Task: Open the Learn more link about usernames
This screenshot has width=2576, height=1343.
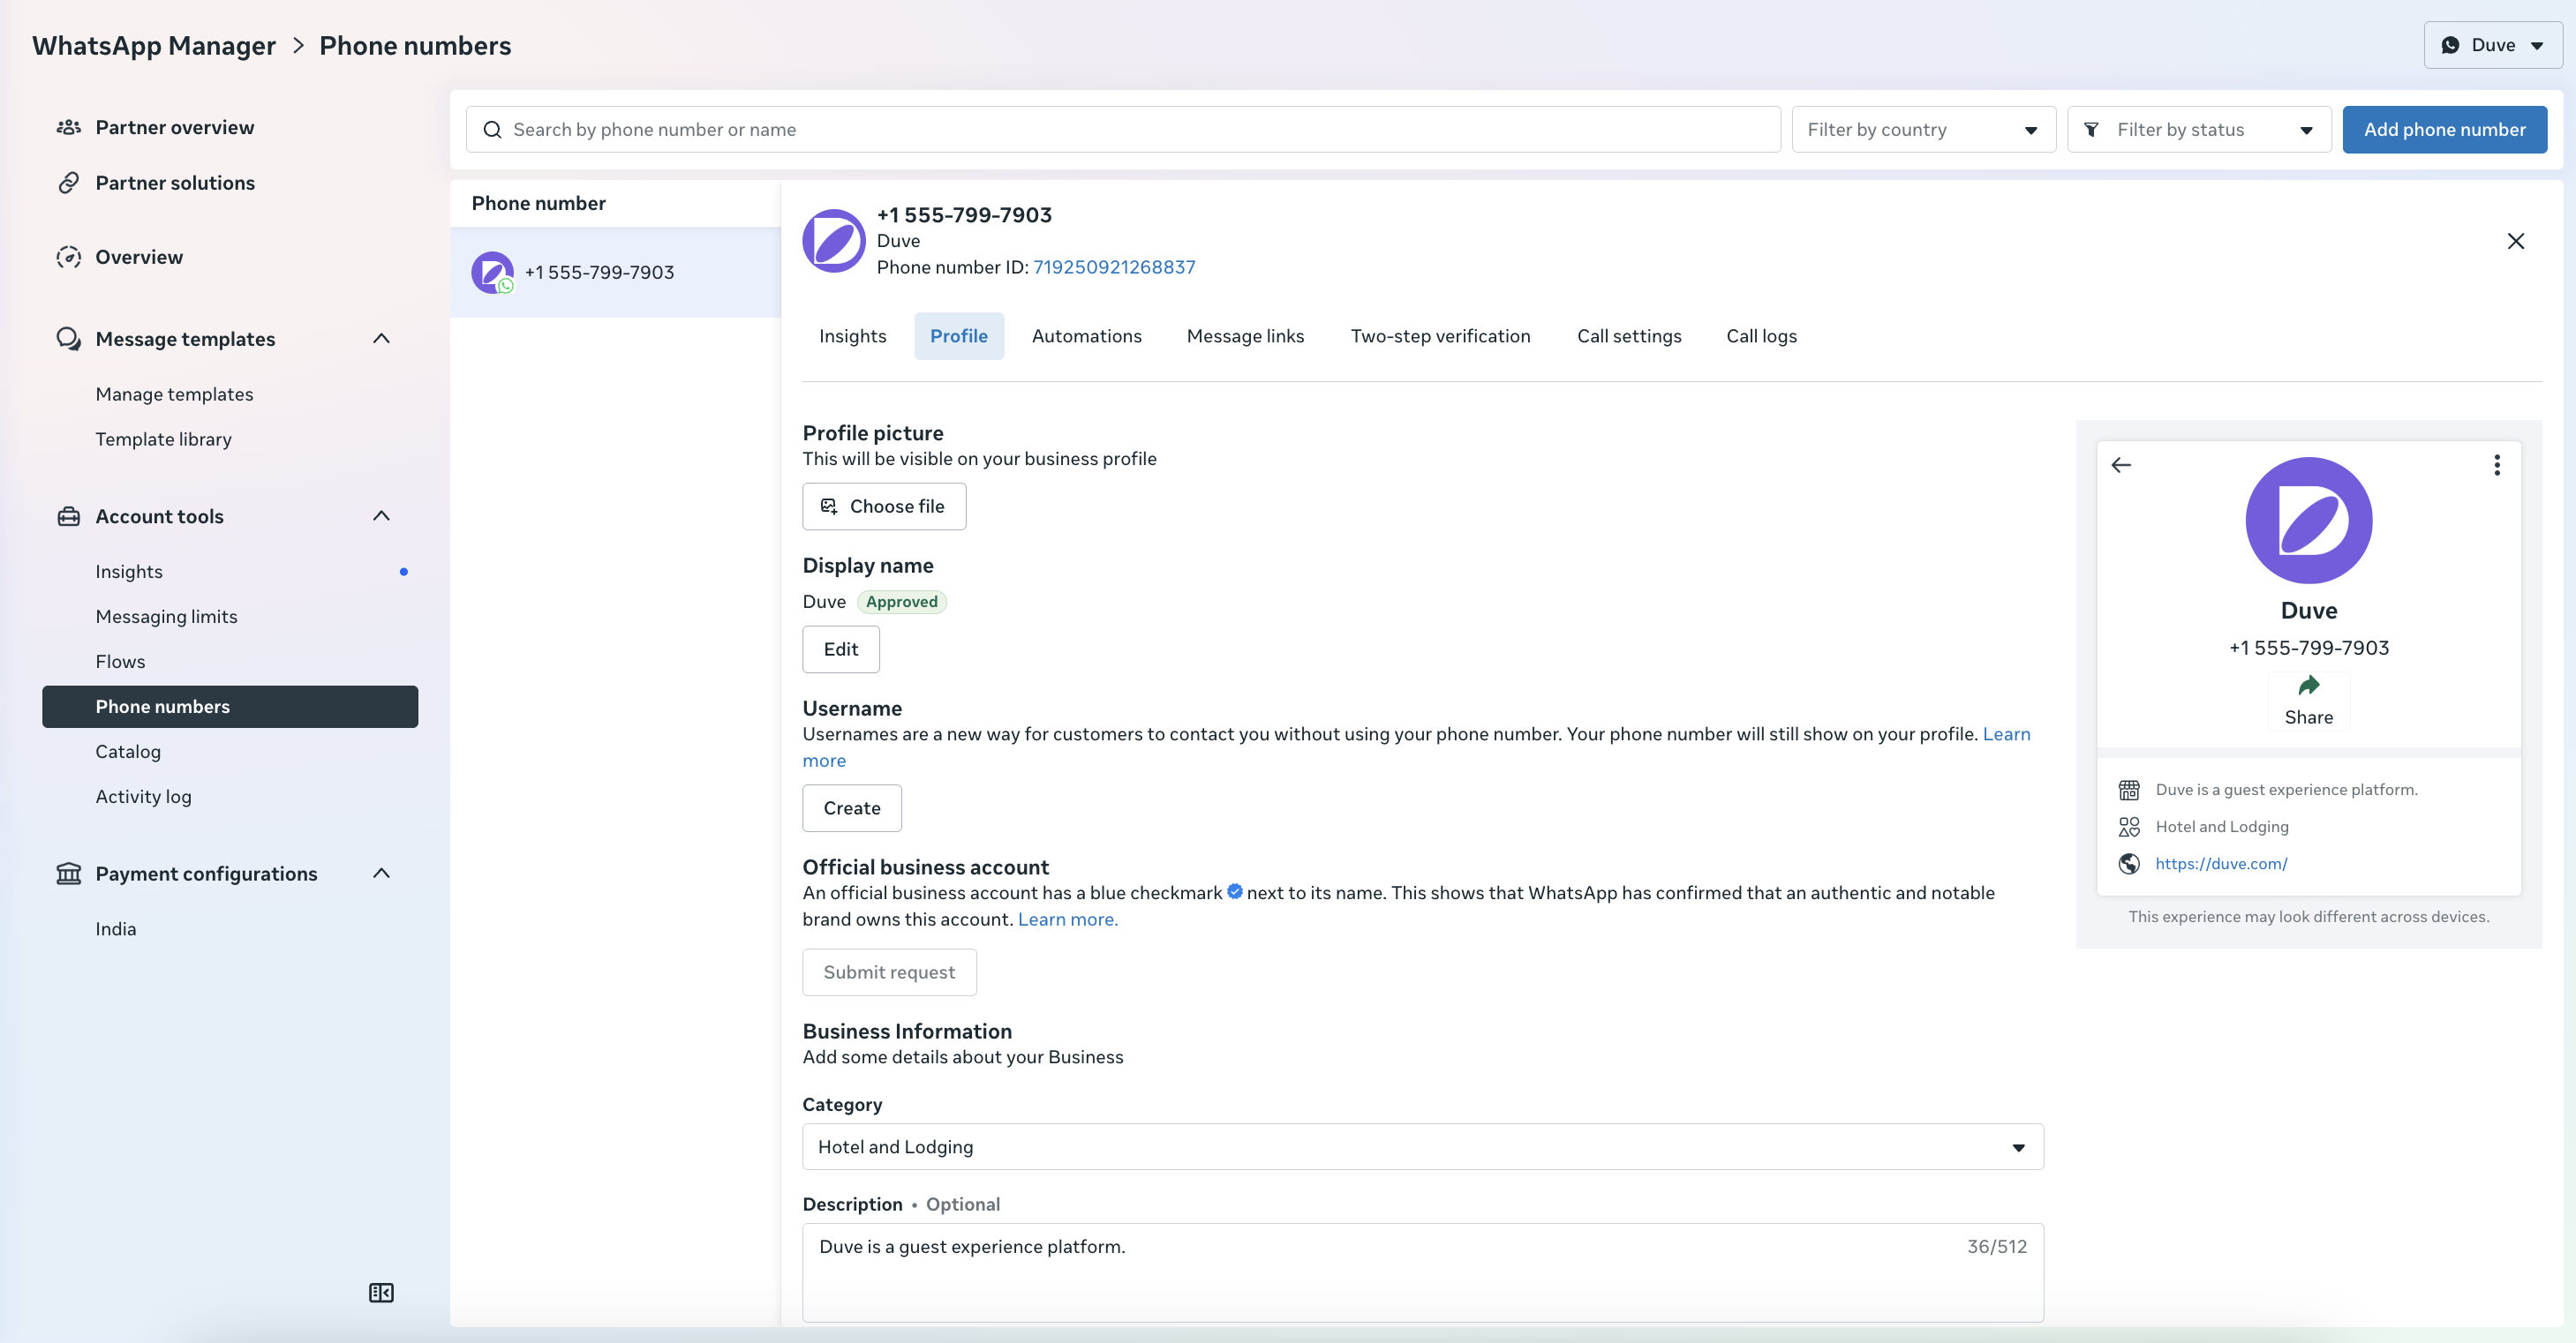Action: click(x=2006, y=734)
